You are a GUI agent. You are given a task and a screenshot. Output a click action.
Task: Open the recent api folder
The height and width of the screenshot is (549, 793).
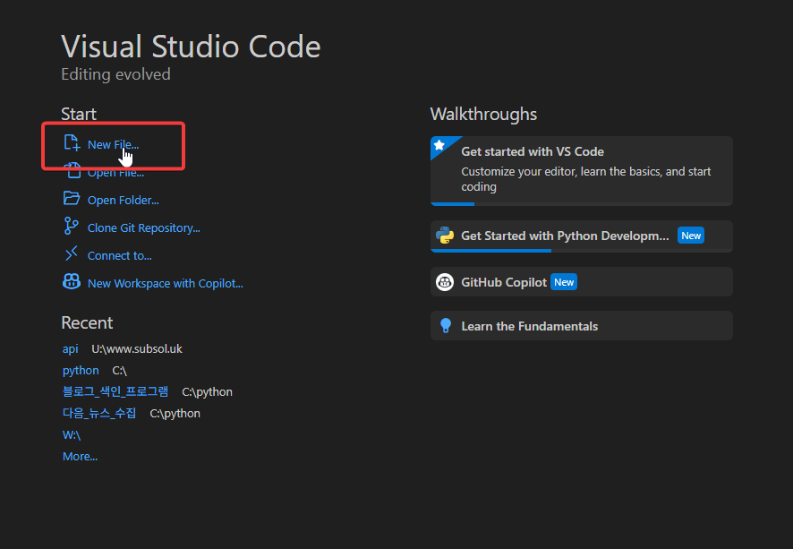[71, 349]
